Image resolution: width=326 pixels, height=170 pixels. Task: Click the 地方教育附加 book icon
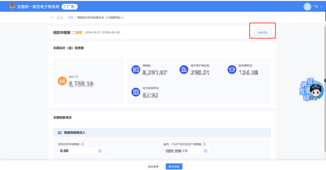pyautogui.click(x=136, y=92)
